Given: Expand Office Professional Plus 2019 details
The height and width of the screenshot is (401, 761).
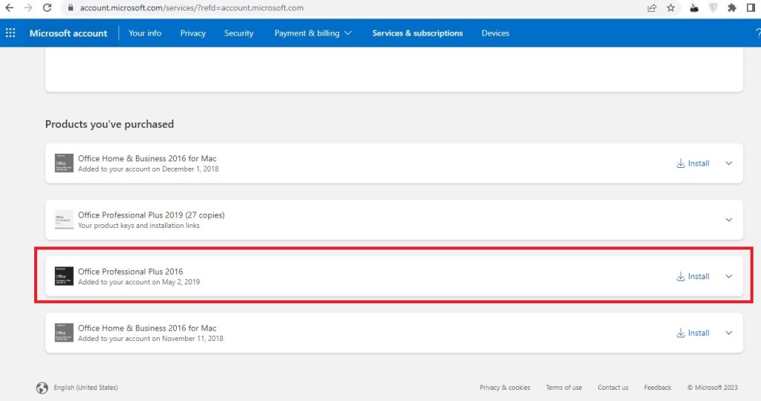Looking at the screenshot, I should (x=728, y=220).
